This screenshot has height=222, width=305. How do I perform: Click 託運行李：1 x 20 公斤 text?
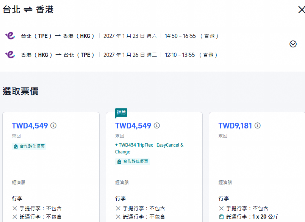coord(252,217)
